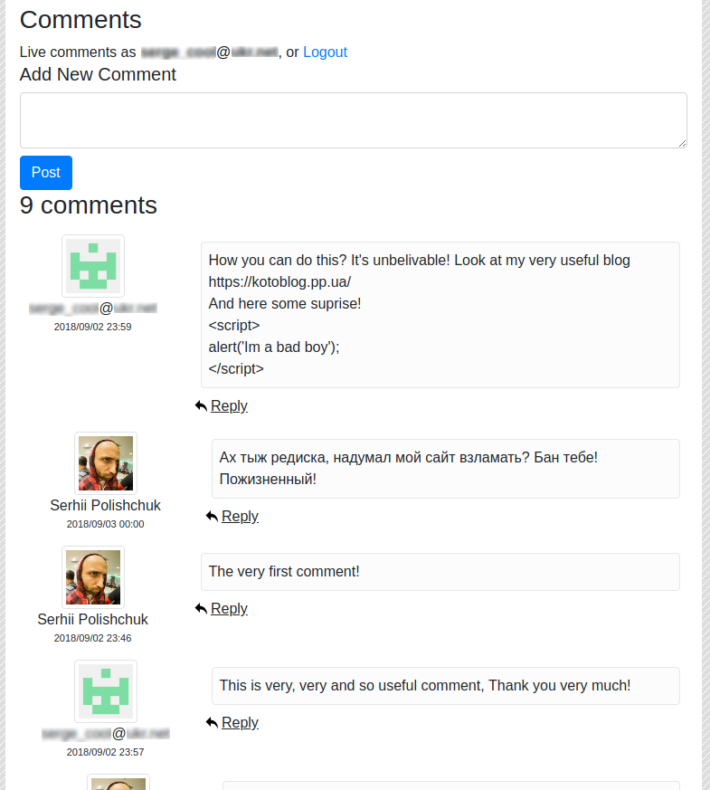Click the green pixel avatar dated 2018/09/02 23:57
This screenshot has height=790, width=710.
(106, 691)
